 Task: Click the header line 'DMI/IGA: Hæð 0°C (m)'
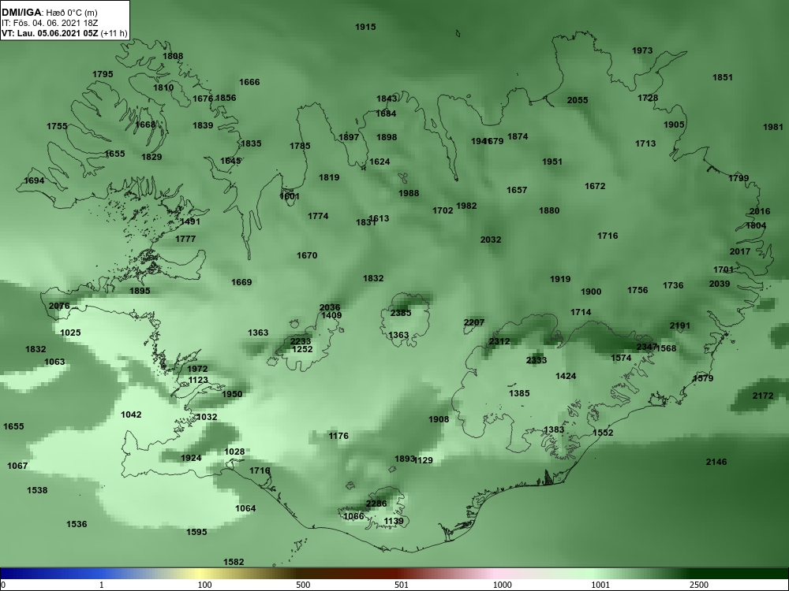click(49, 13)
